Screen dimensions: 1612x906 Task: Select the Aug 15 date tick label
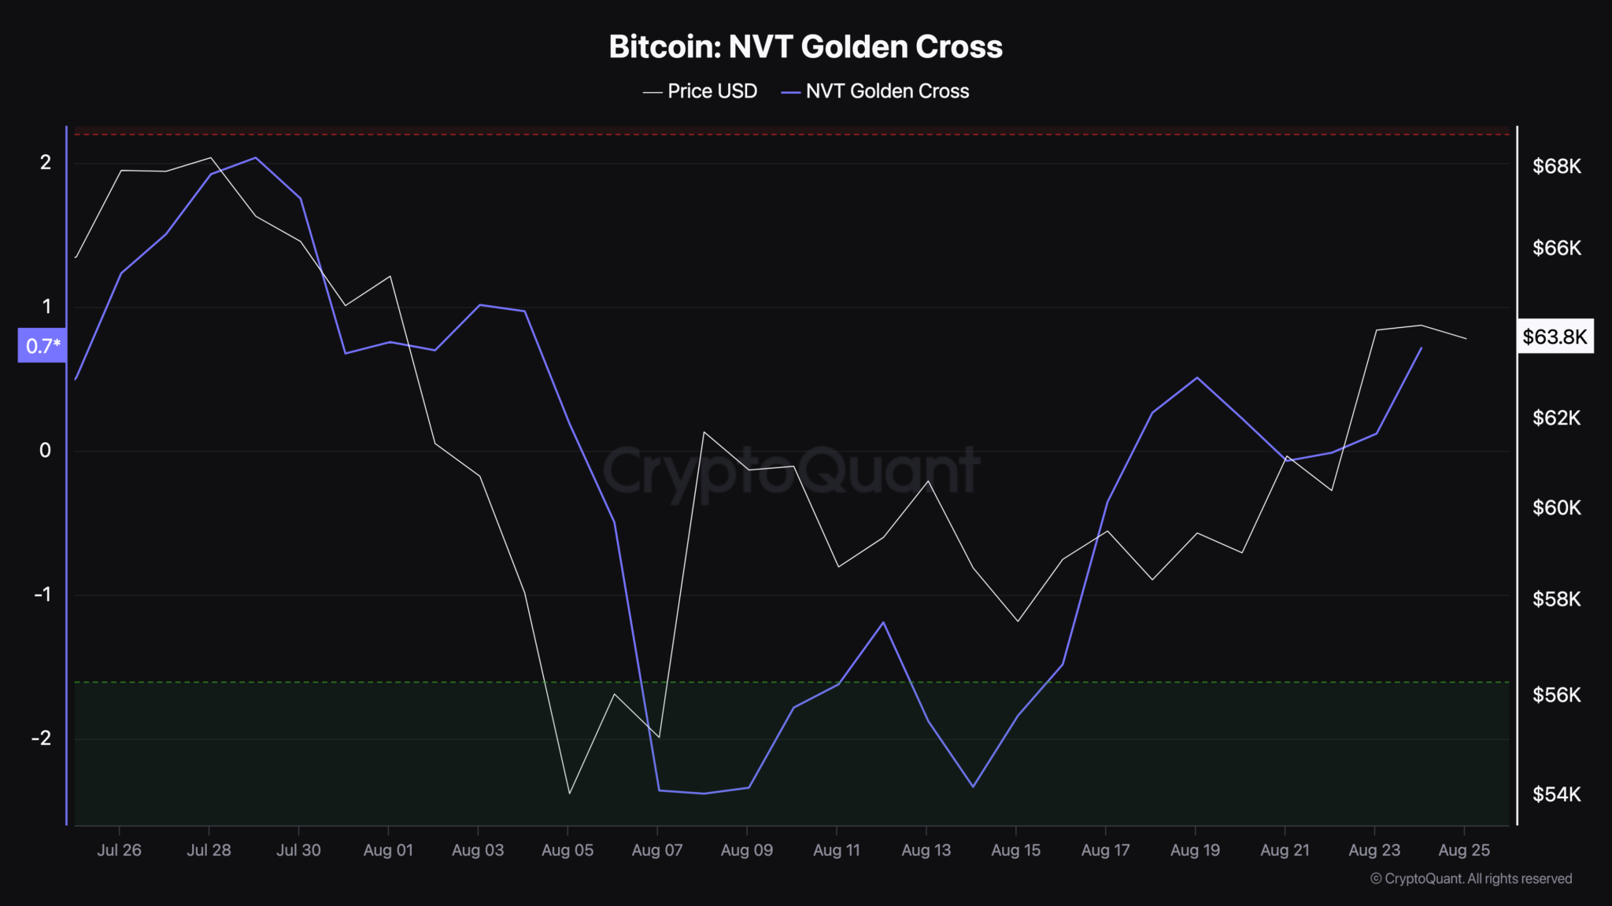pyautogui.click(x=1015, y=850)
